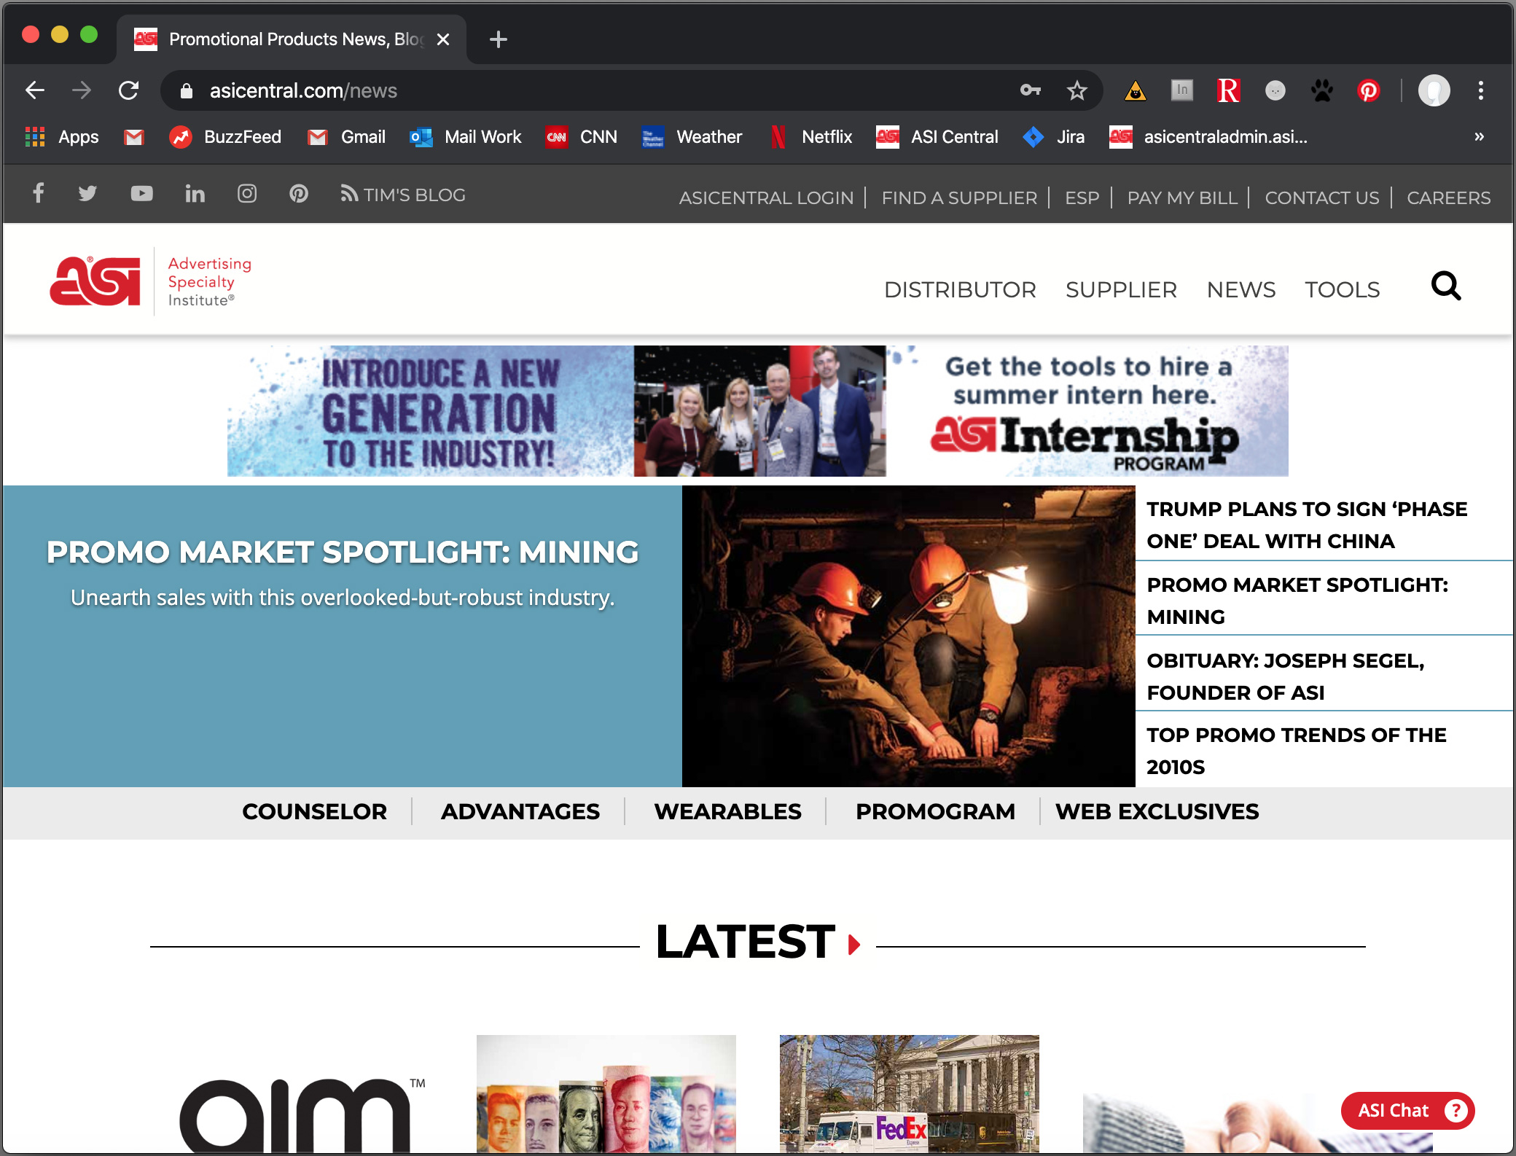Open a new browser tab

point(499,39)
